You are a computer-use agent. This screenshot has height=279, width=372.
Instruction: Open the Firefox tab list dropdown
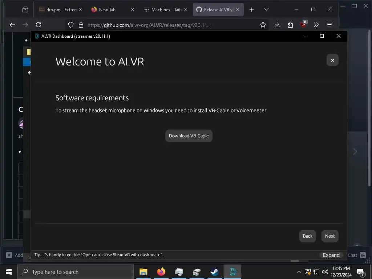click(x=266, y=9)
